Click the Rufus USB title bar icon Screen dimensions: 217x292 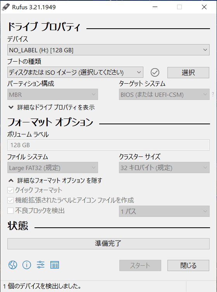click(5, 7)
